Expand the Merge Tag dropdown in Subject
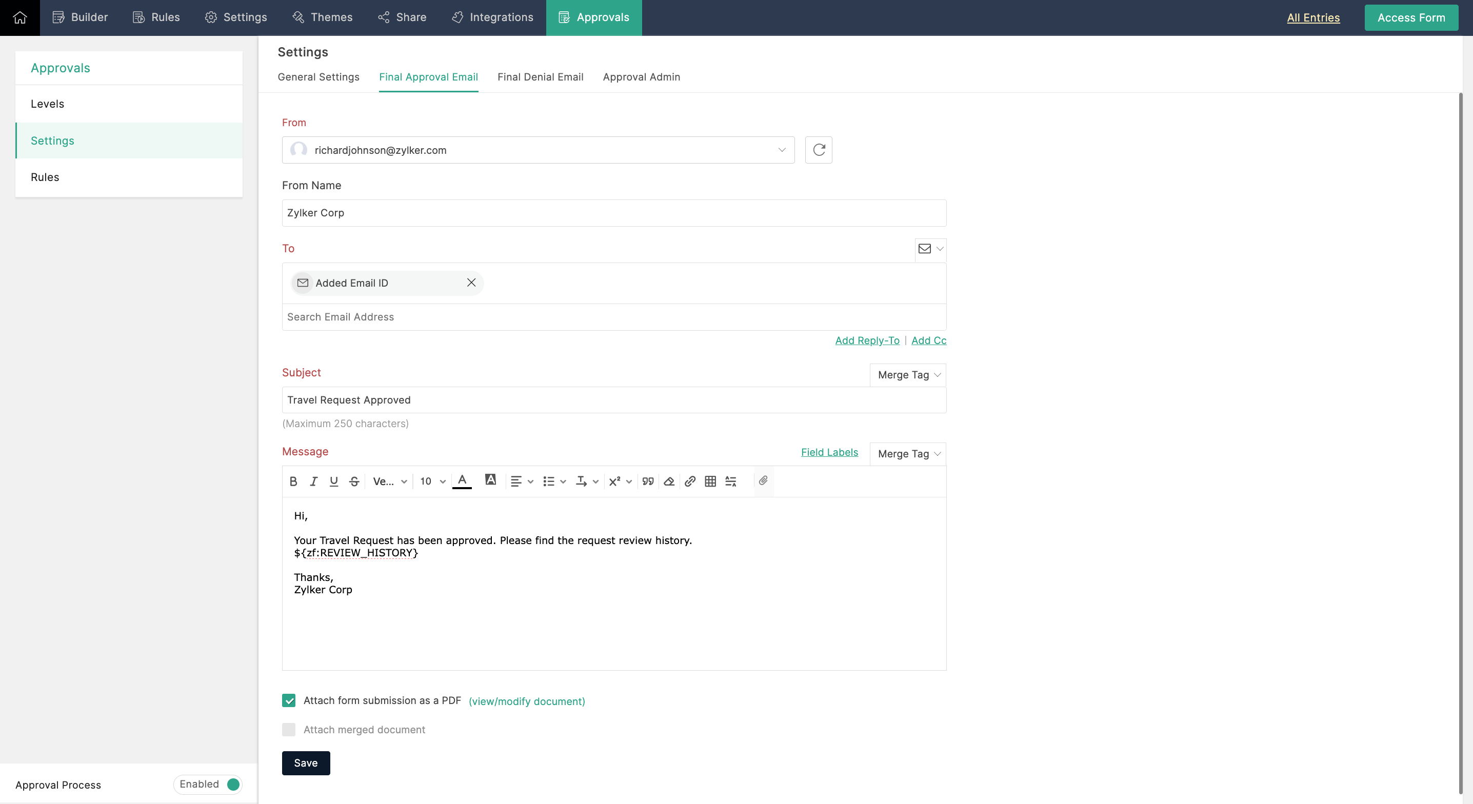Viewport: 1473px width, 804px height. pyautogui.click(x=906, y=374)
